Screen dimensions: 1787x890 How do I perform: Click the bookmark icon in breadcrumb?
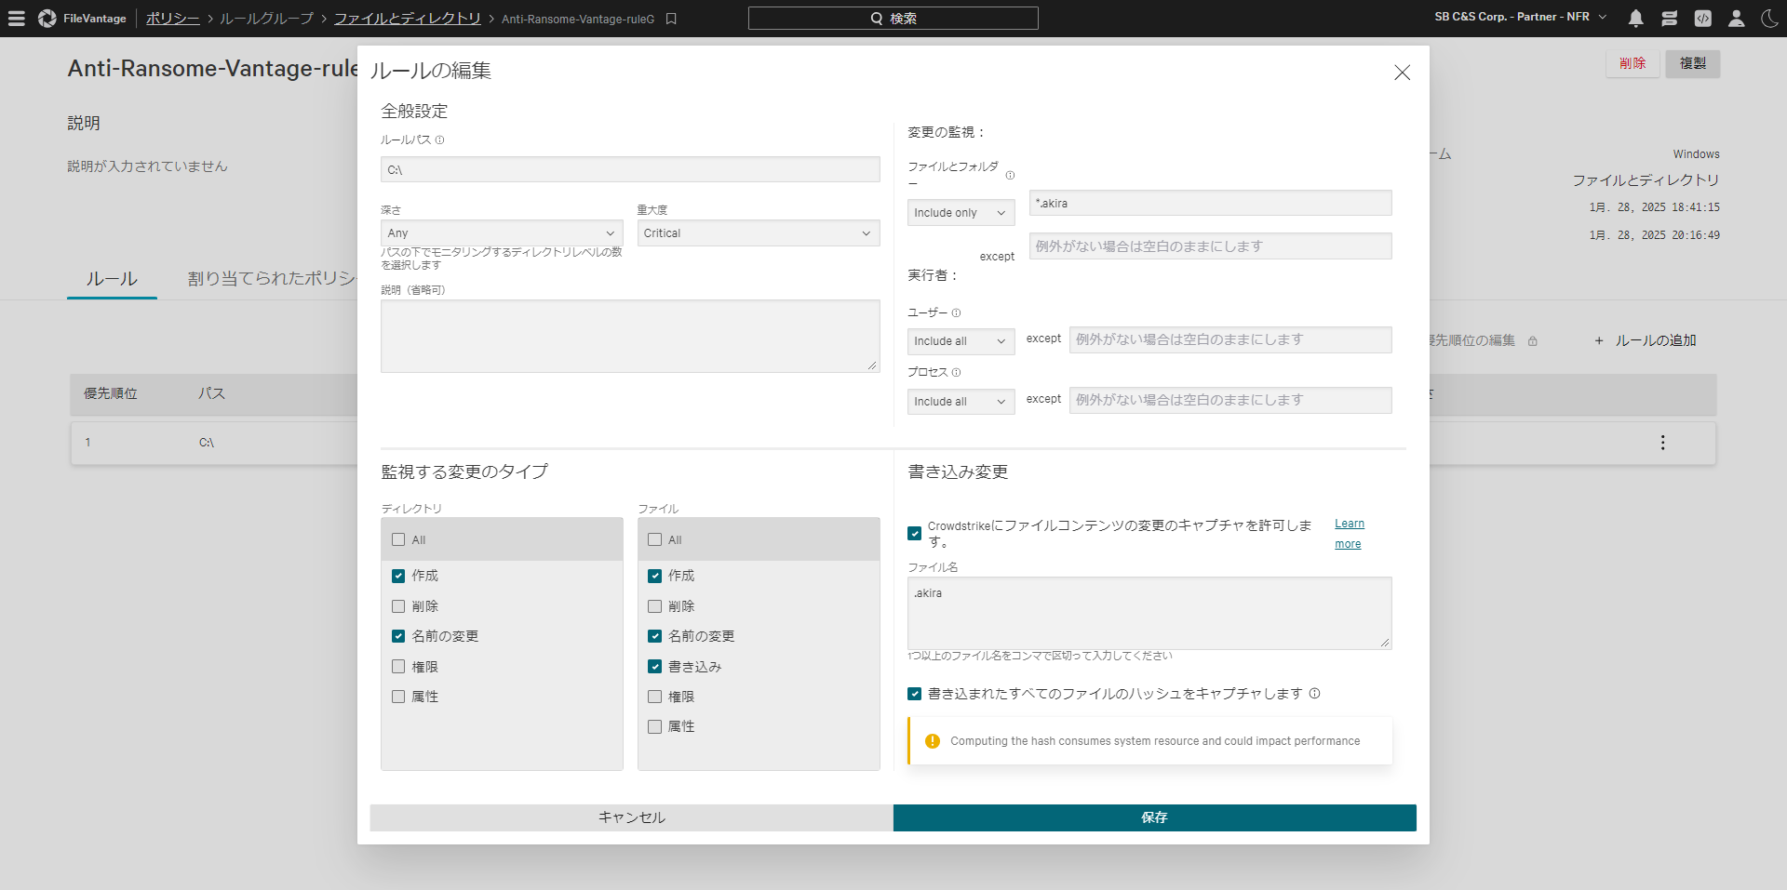pyautogui.click(x=671, y=19)
